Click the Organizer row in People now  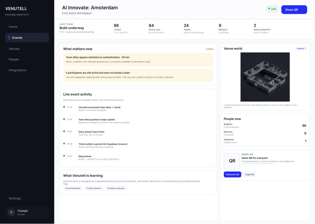point(265,141)
